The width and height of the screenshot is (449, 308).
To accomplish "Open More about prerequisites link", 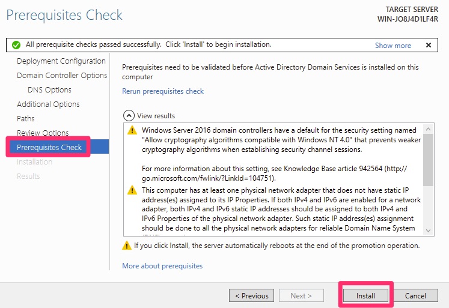I will 162,266.
